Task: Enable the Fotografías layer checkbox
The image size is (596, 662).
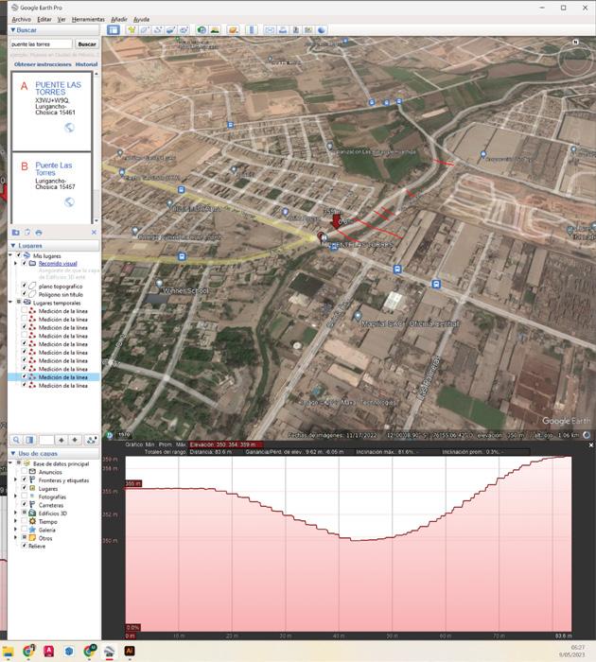Action: [x=24, y=496]
